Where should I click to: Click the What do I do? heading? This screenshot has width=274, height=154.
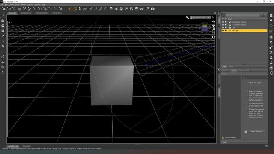point(255,83)
